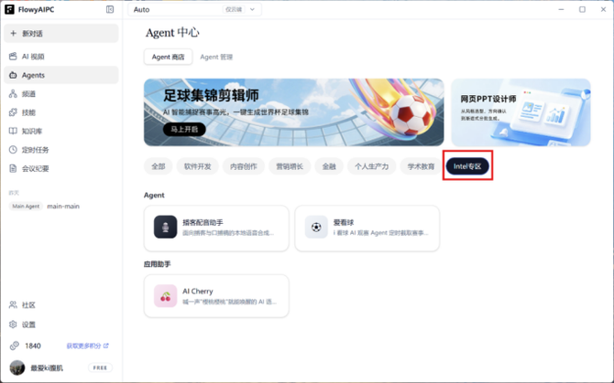
Task: Click the FlowyAIPC logo icon
Action: 9,9
